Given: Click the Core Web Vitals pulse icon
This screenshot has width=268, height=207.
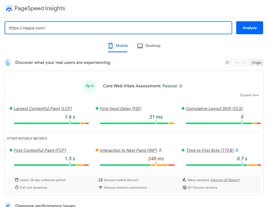Looking at the screenshot, I should click(x=90, y=86).
